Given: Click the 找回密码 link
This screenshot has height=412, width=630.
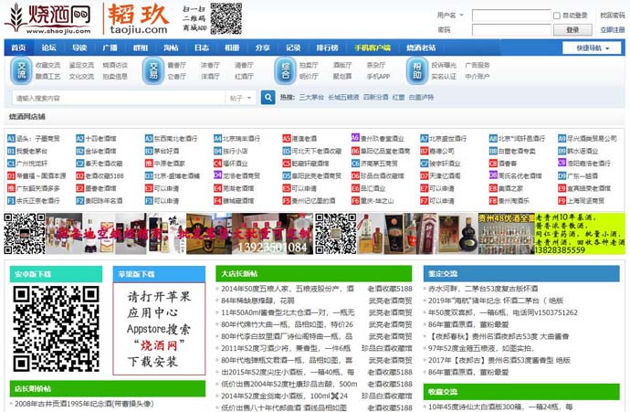Looking at the screenshot, I should pyautogui.click(x=613, y=16).
